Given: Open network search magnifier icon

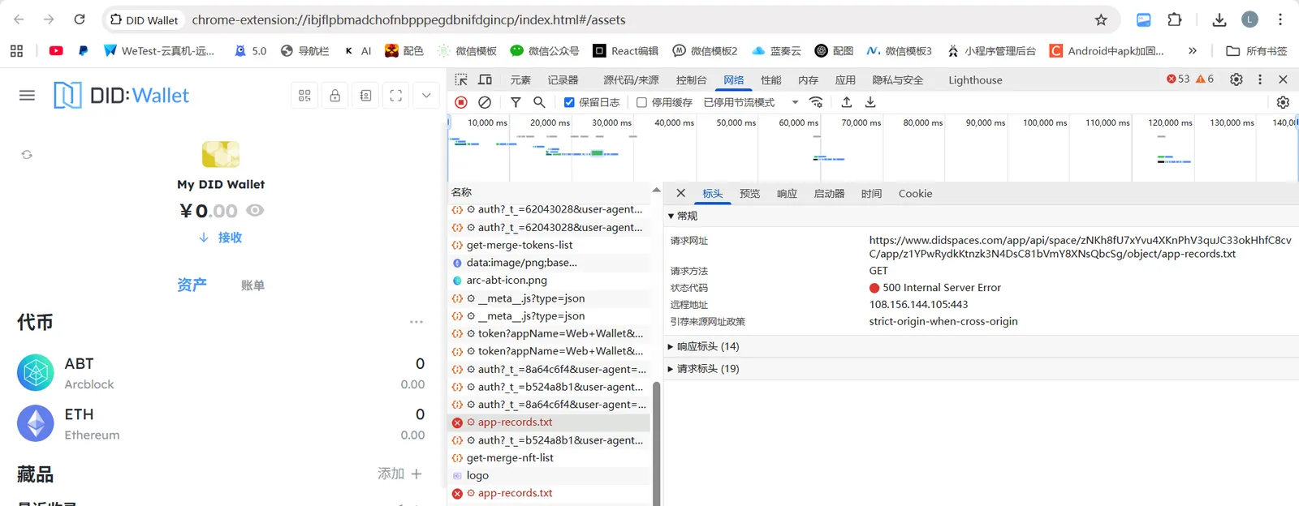Looking at the screenshot, I should pos(539,102).
